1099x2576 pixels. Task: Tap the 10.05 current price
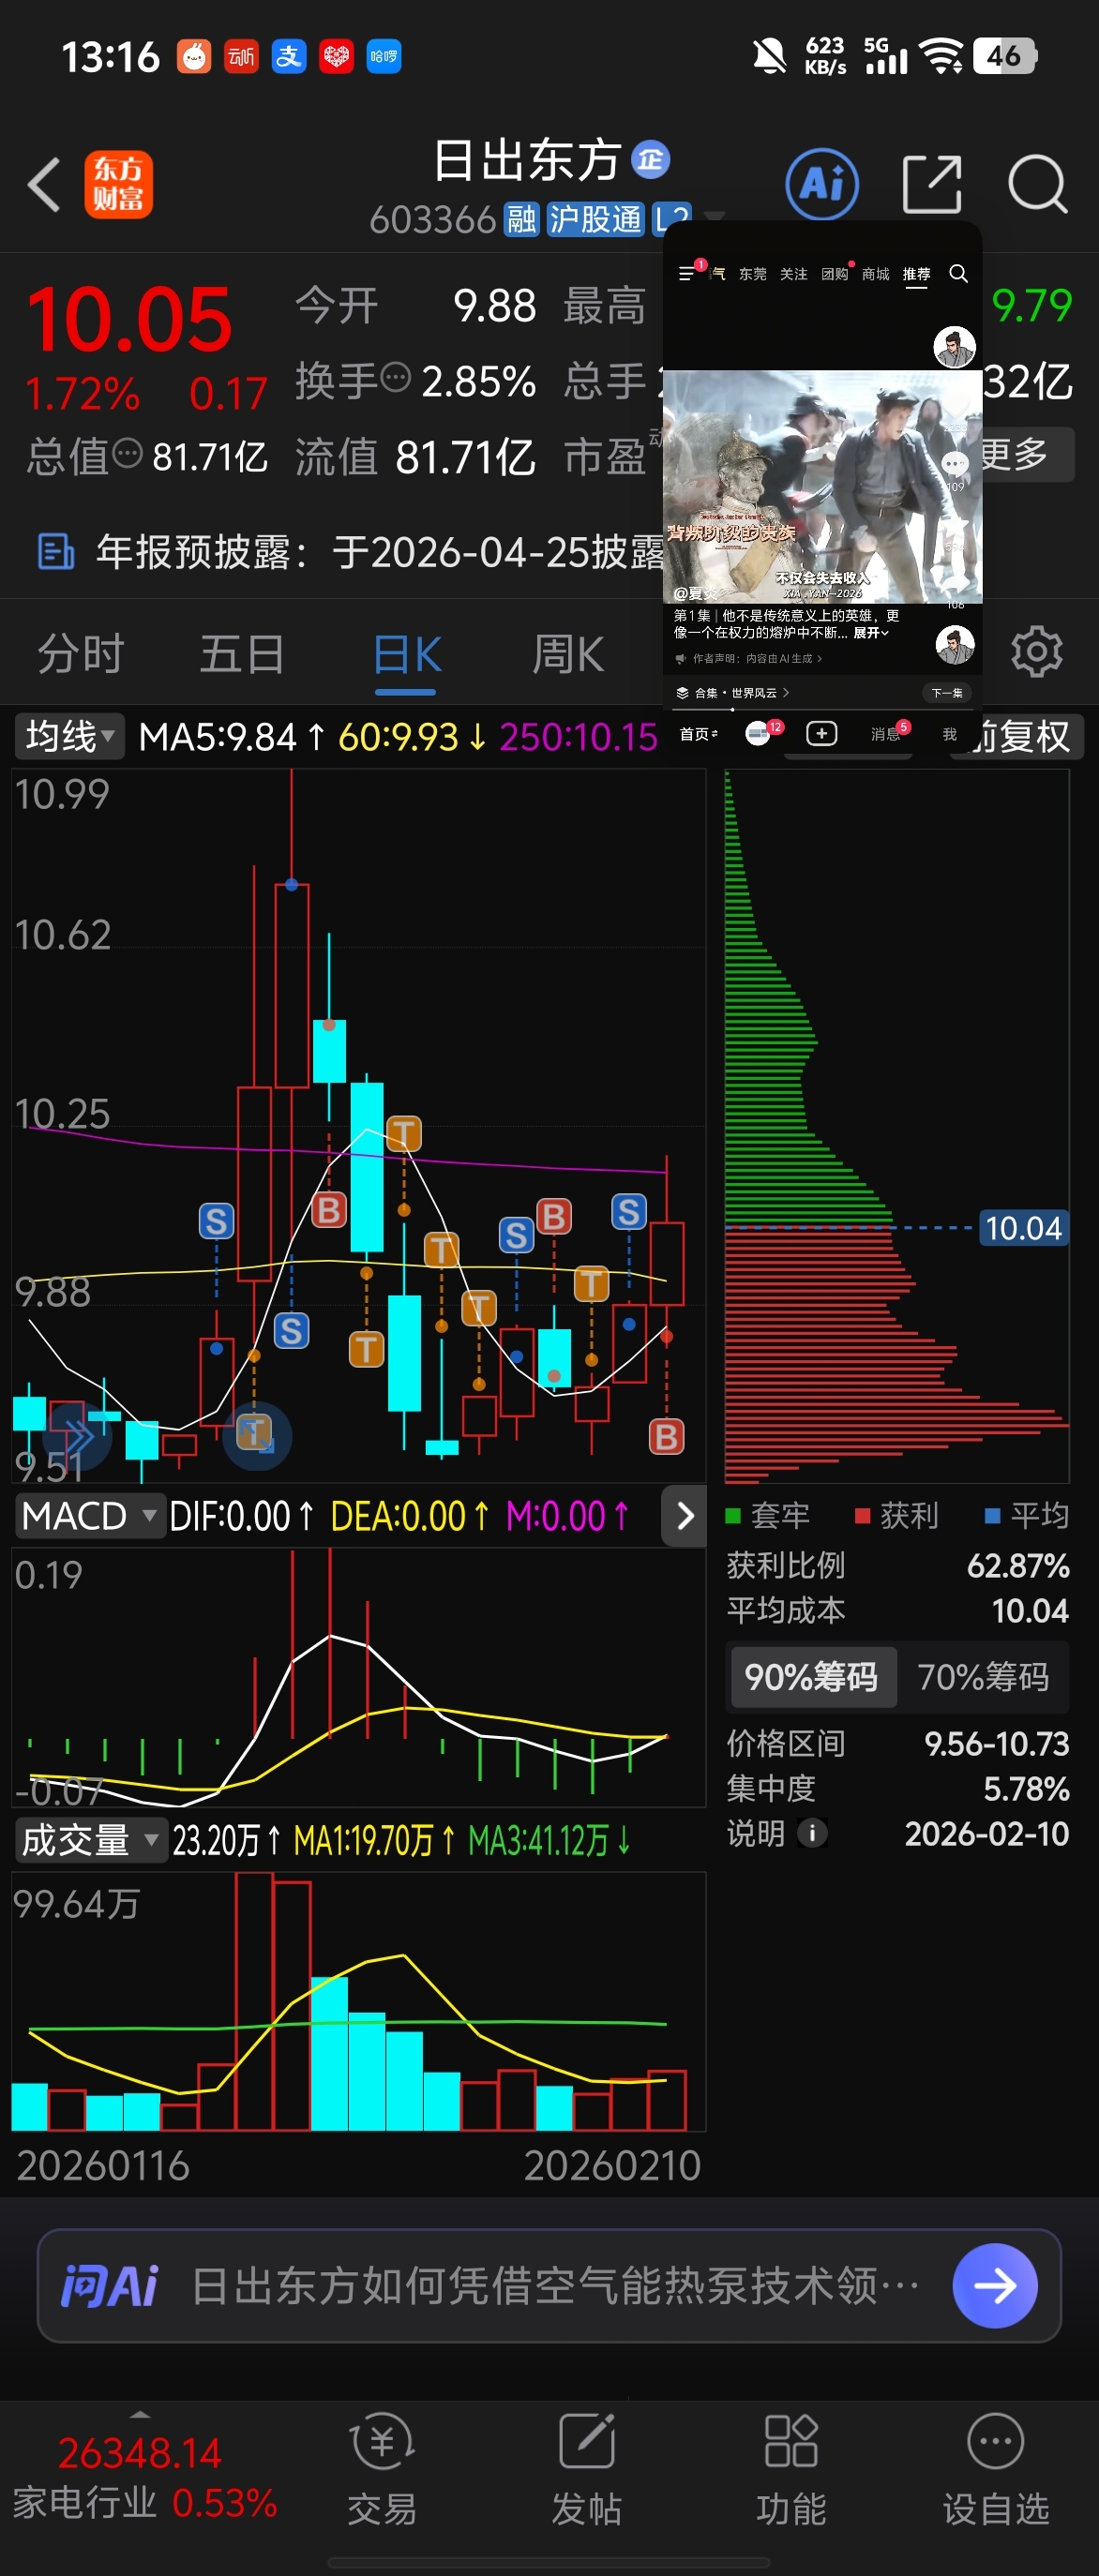tap(129, 320)
